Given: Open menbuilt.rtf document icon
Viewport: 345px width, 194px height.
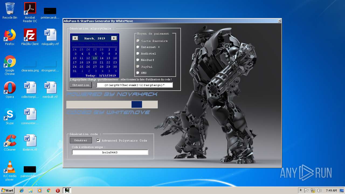Looking at the screenshot, I should click(50, 90).
